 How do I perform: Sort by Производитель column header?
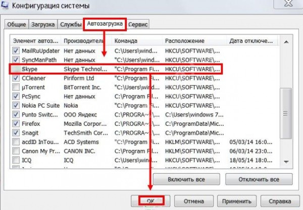[86, 41]
